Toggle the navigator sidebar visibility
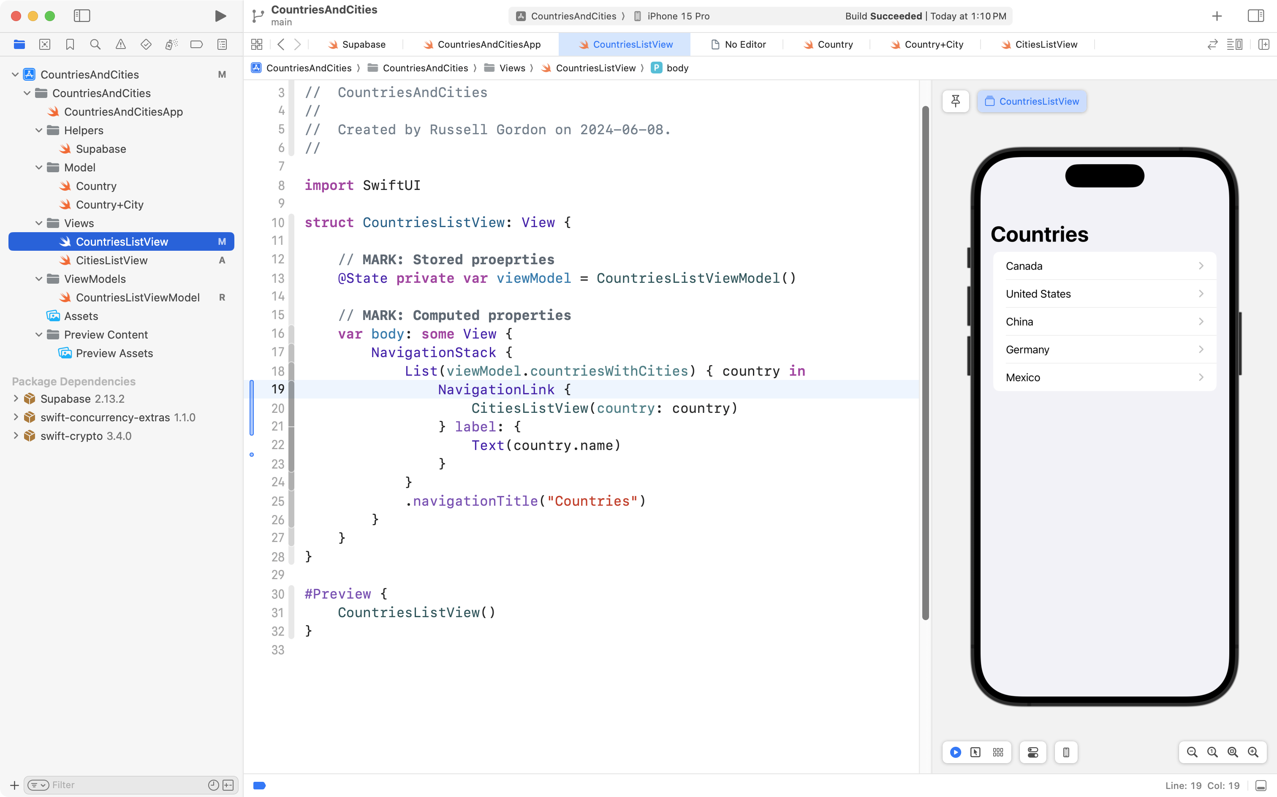 pos(82,16)
